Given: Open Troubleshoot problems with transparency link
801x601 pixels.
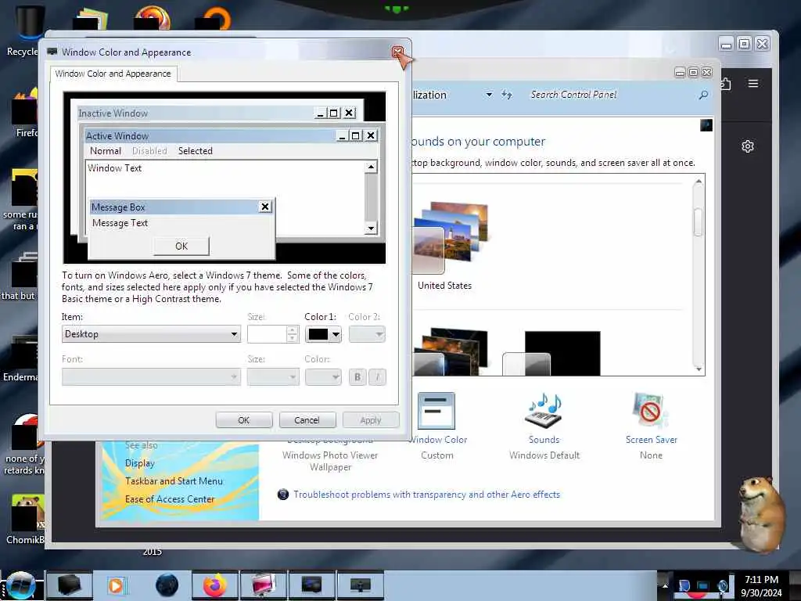Looking at the screenshot, I should point(426,495).
